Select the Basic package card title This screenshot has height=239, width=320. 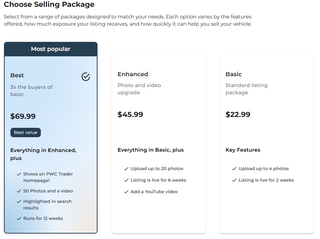click(x=233, y=74)
